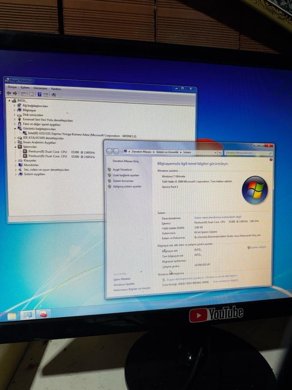
Task: Click the shield icon beside Aygıt Yöneticisi link
Action: click(109, 169)
